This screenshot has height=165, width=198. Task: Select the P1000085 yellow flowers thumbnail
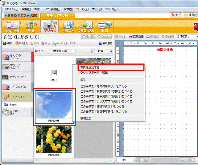(54, 141)
